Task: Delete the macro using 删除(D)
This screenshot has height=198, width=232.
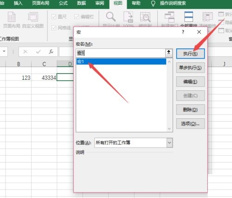Action: click(x=190, y=109)
